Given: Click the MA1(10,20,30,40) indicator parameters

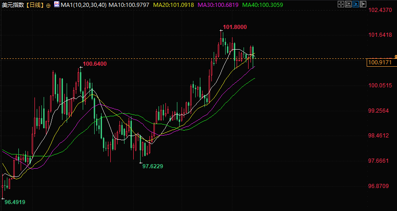Looking at the screenshot, I should pyautogui.click(x=84, y=5).
